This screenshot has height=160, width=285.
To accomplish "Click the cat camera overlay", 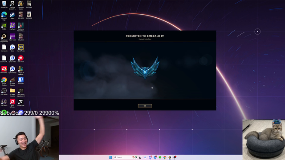I will tap(264, 140).
